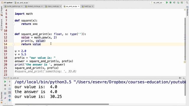Click the fold end marker on line 14

pos(14,44)
